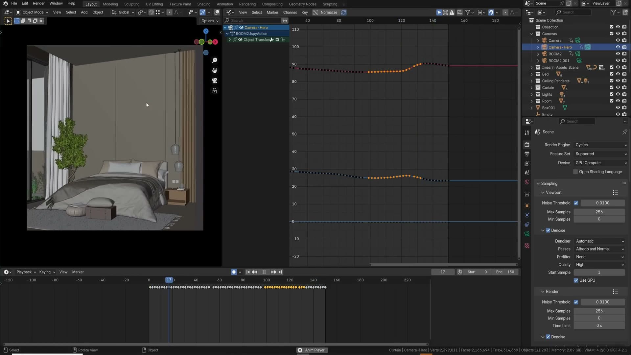Jump to the first frame button

(248, 272)
